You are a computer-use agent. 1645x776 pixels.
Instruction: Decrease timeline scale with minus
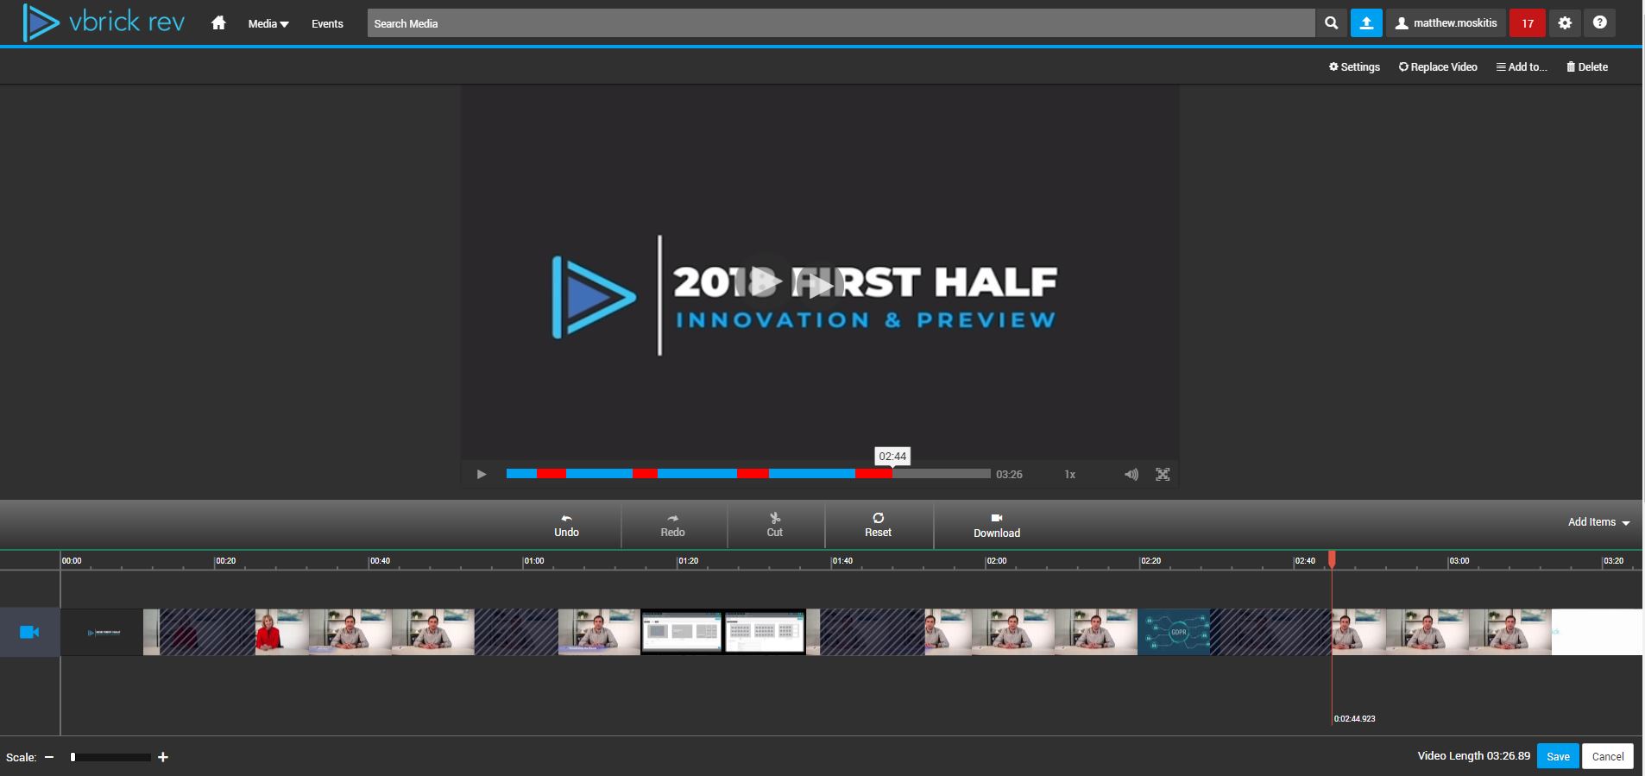(x=49, y=757)
